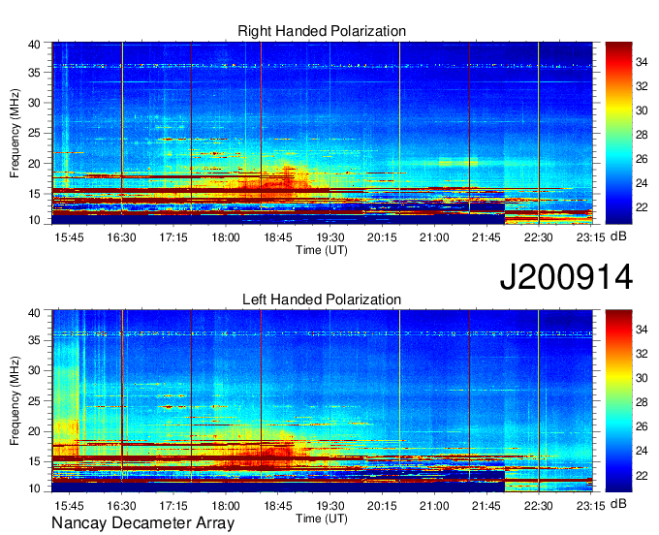The height and width of the screenshot is (535, 659).
Task: Click the 30 dB tick on bottom colorbar
Action: coord(642,378)
